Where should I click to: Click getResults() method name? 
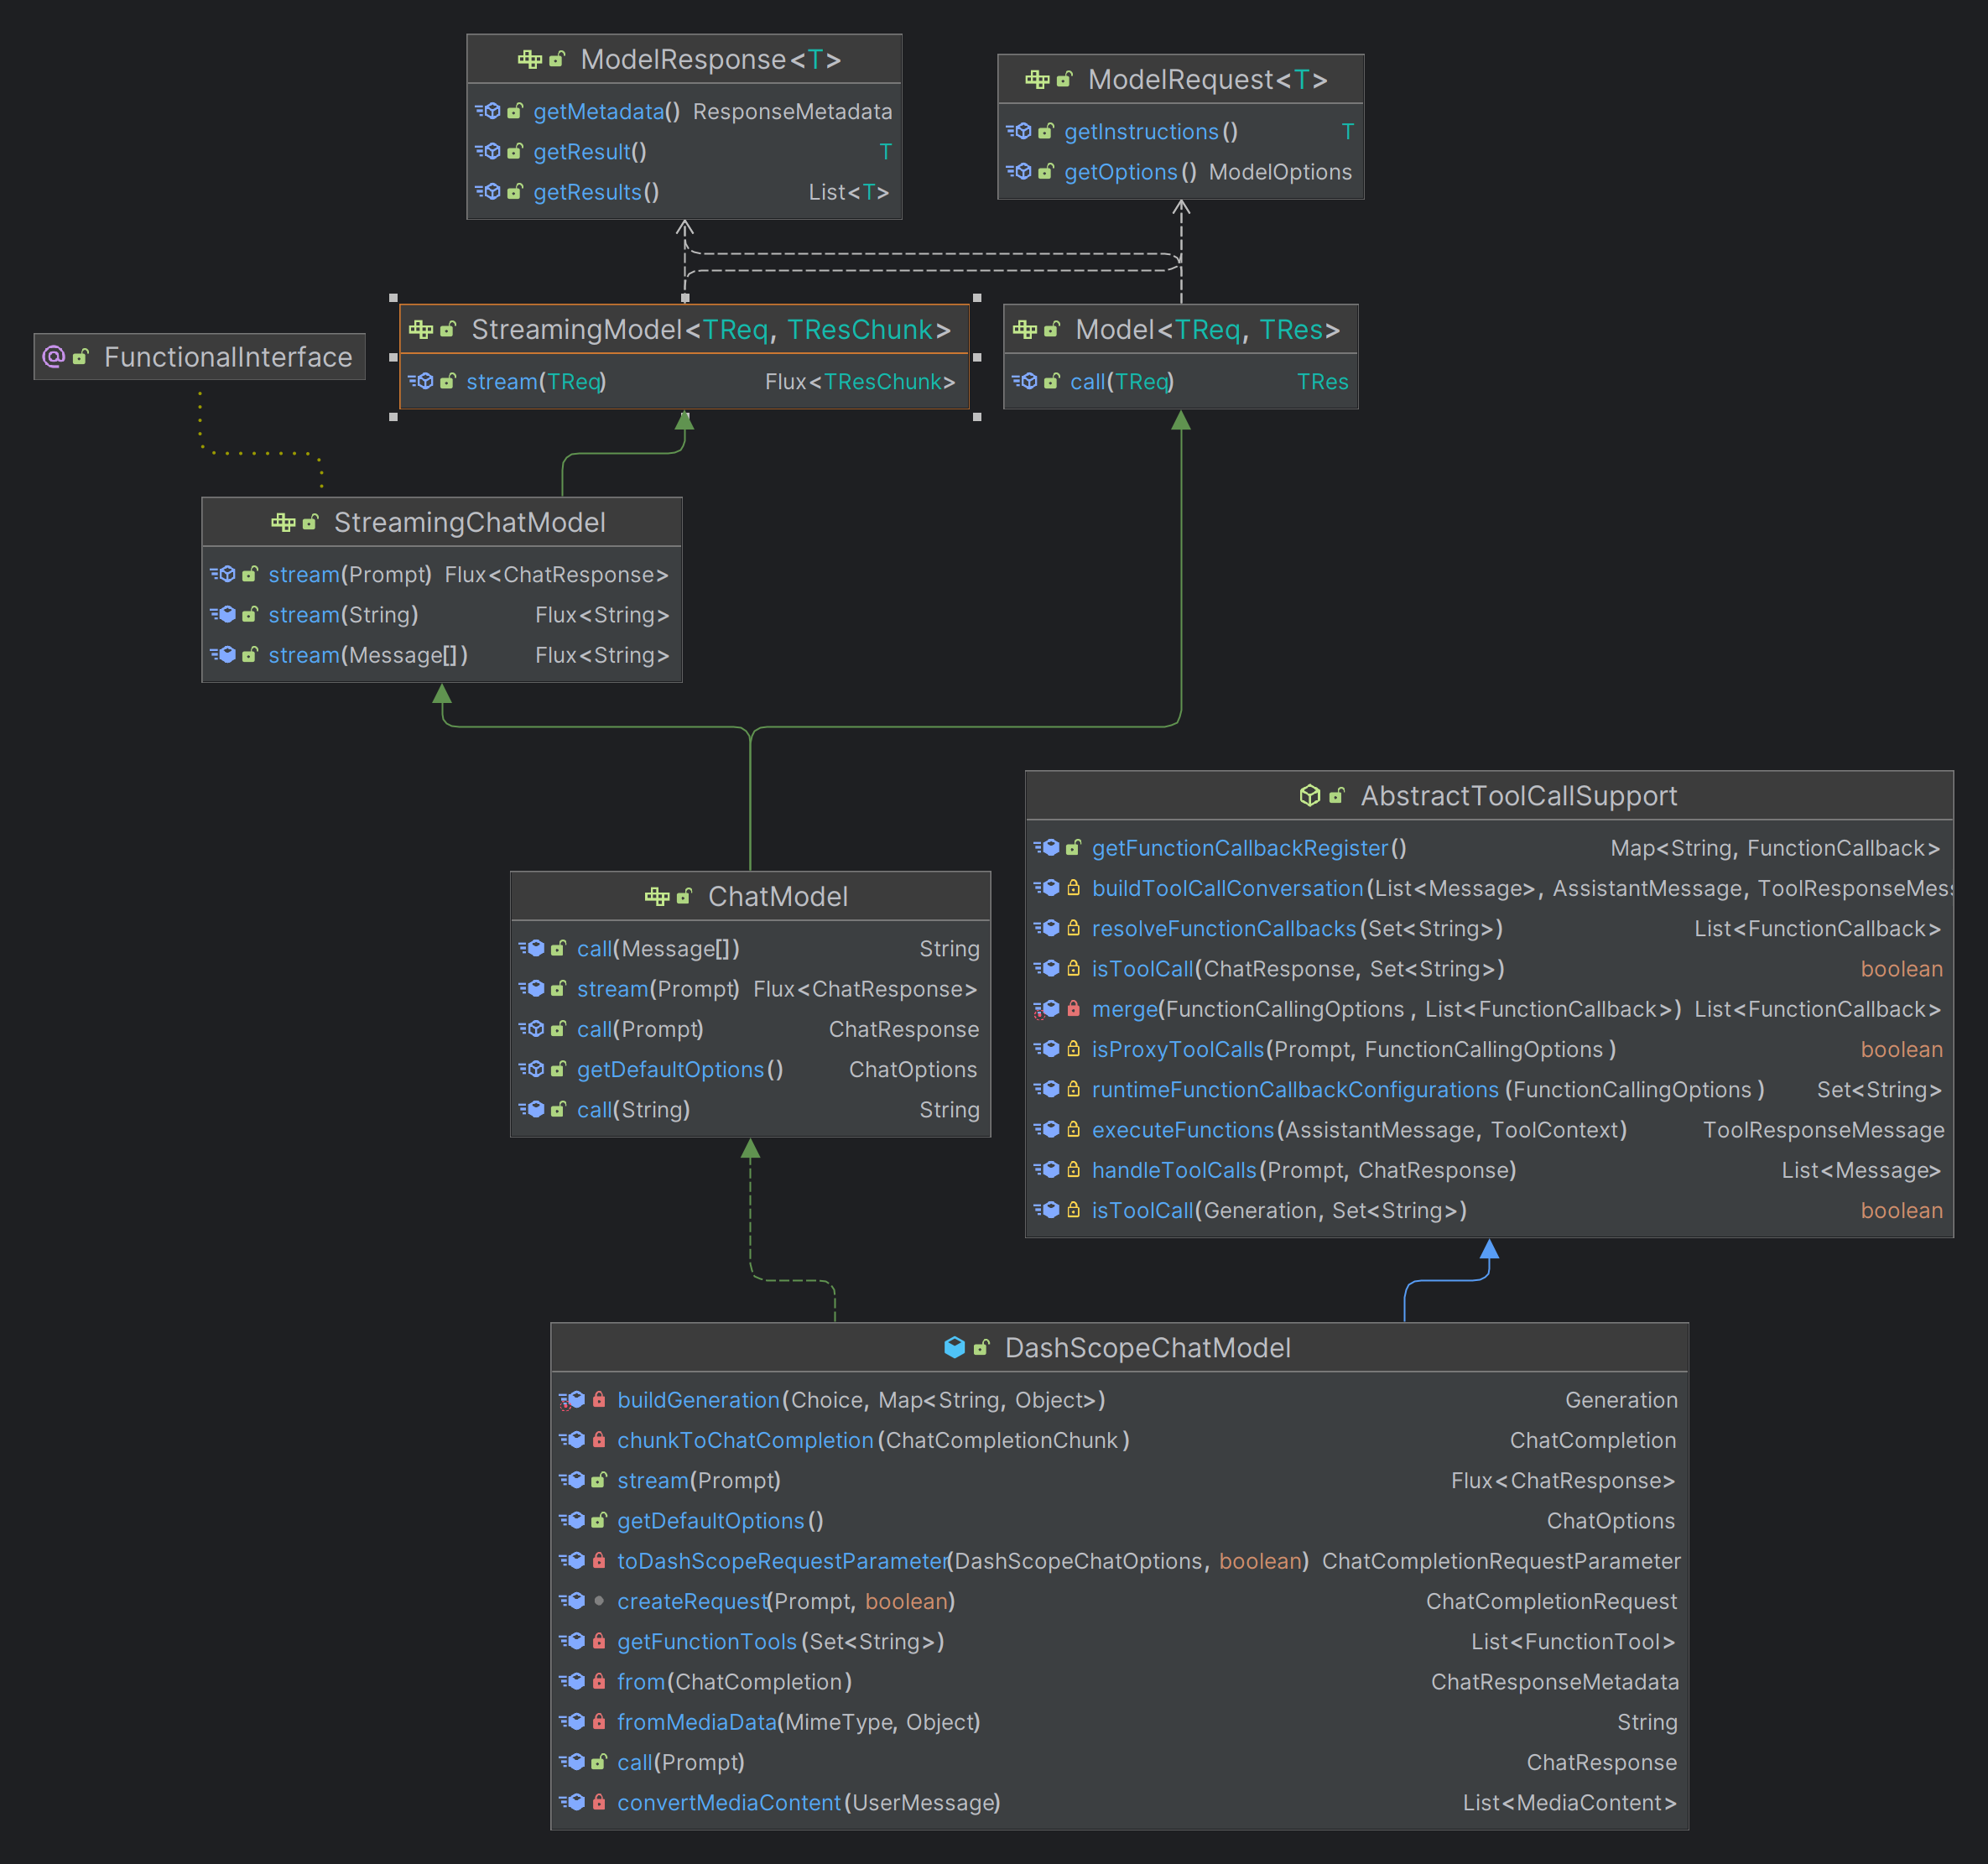[596, 192]
